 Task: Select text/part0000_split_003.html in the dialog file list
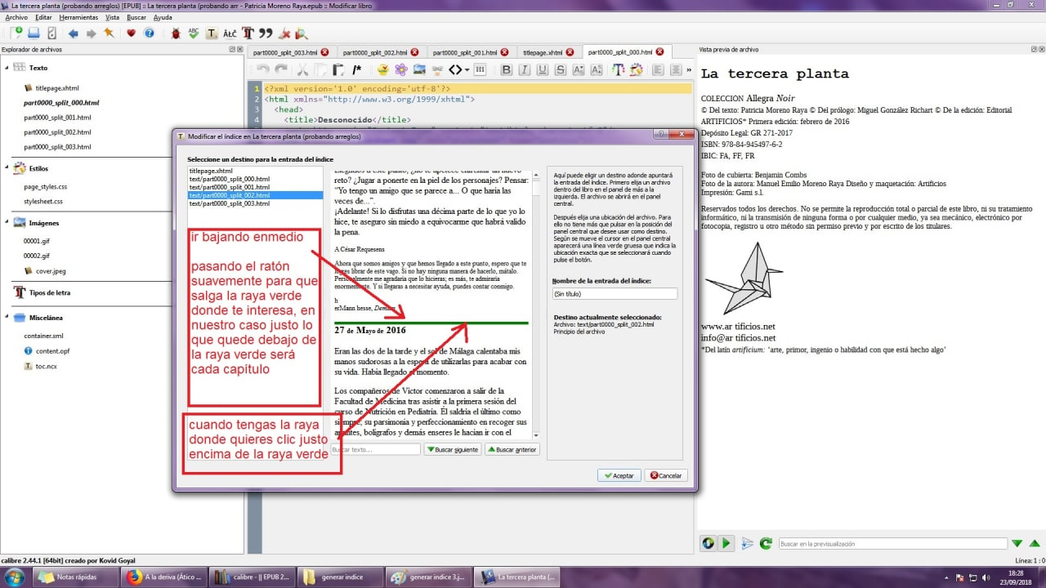(x=229, y=203)
